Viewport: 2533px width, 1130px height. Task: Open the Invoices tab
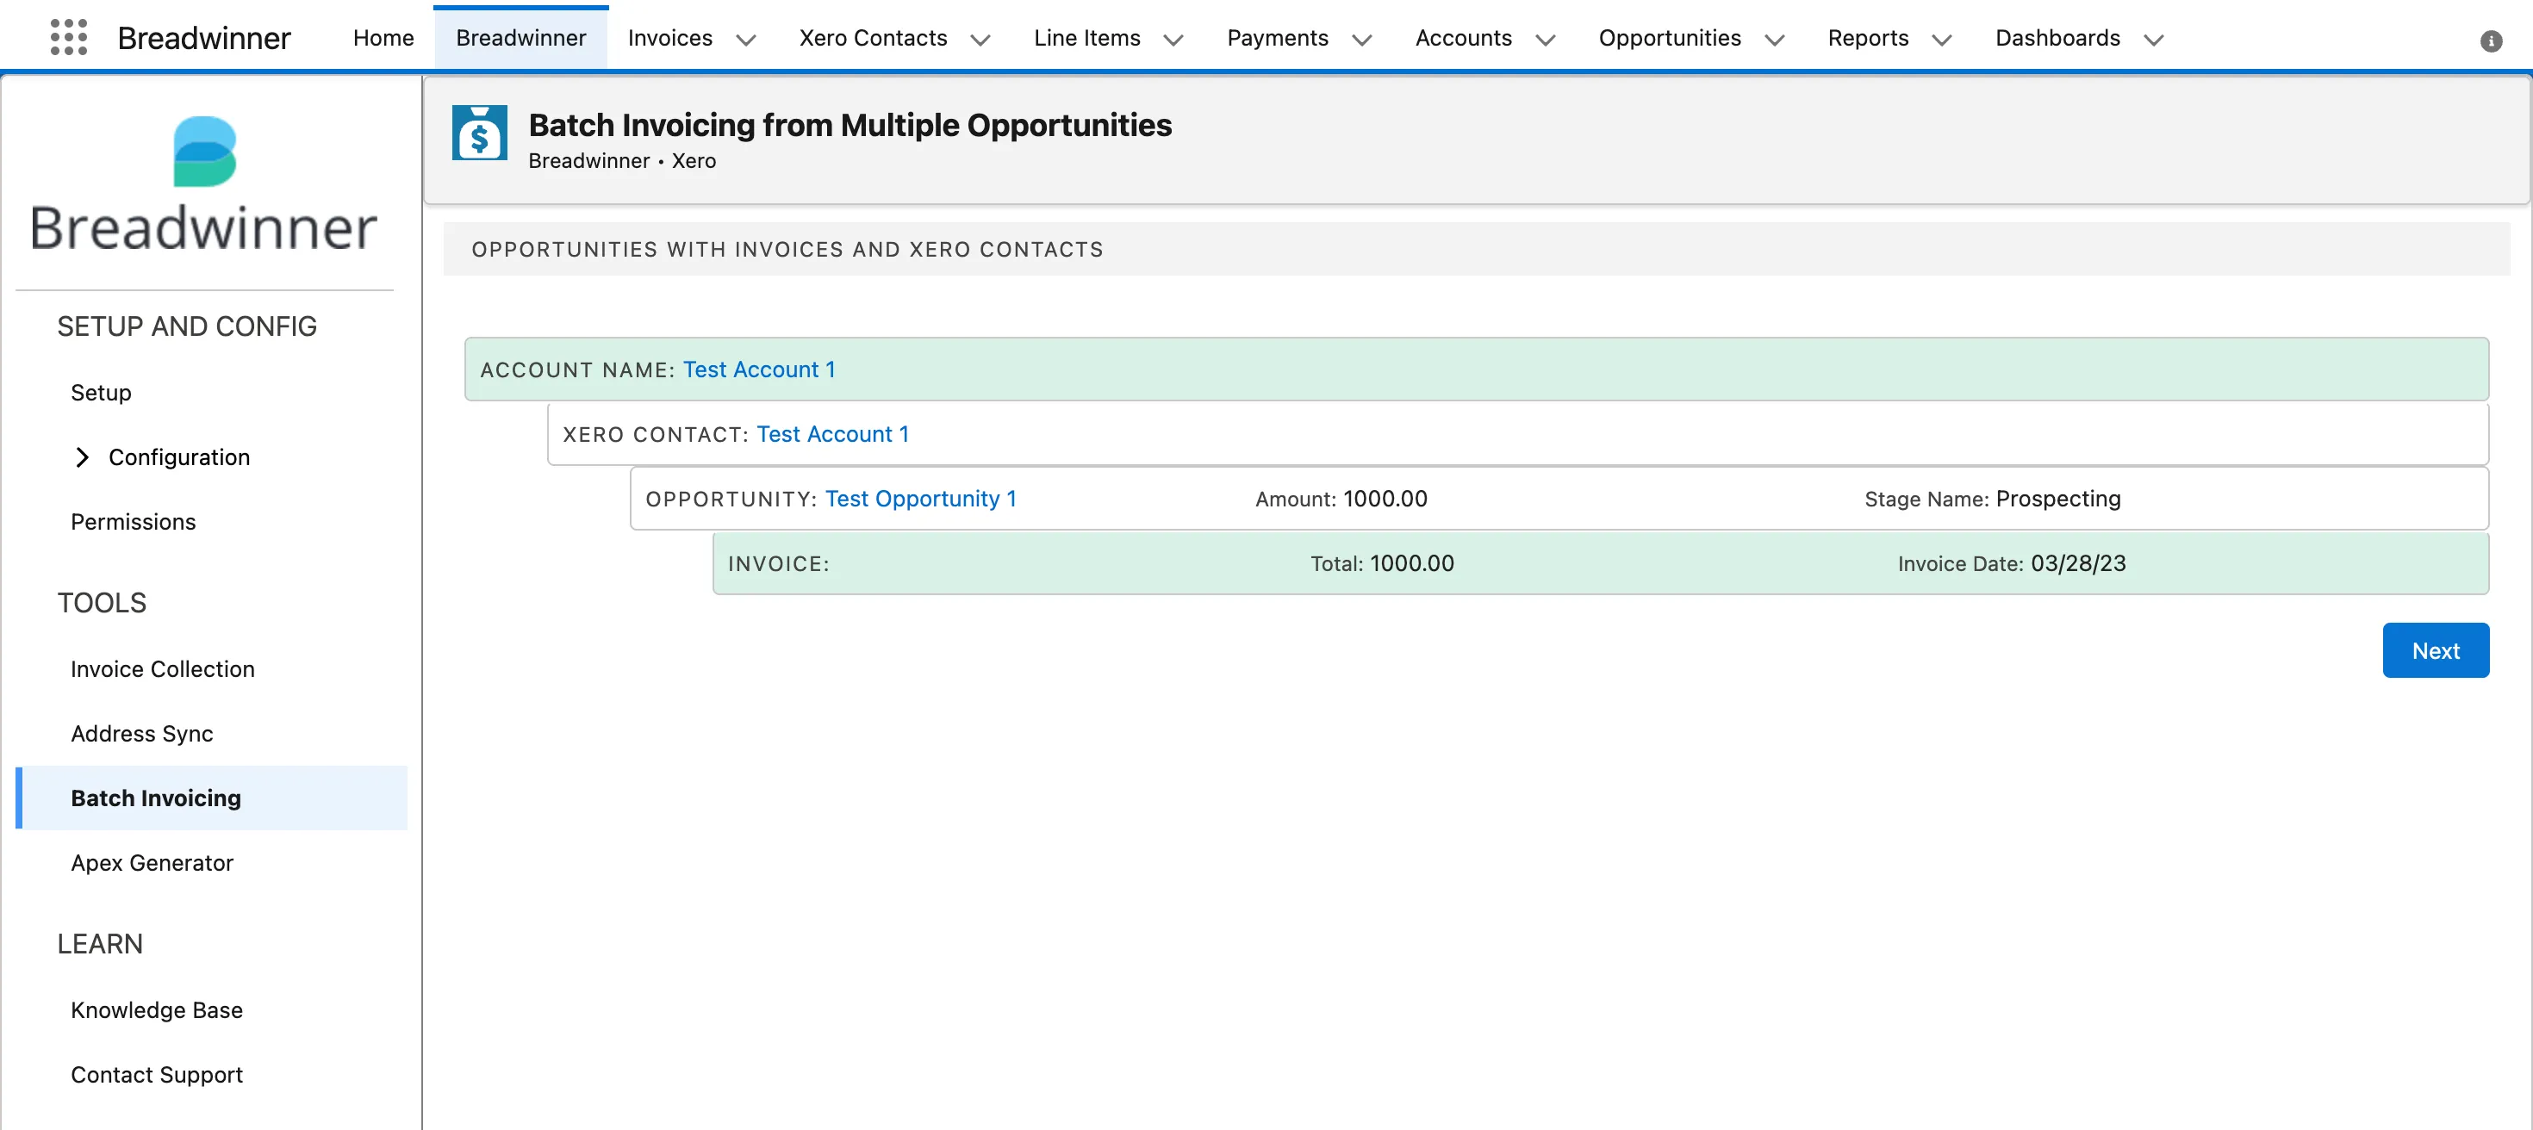click(x=669, y=37)
